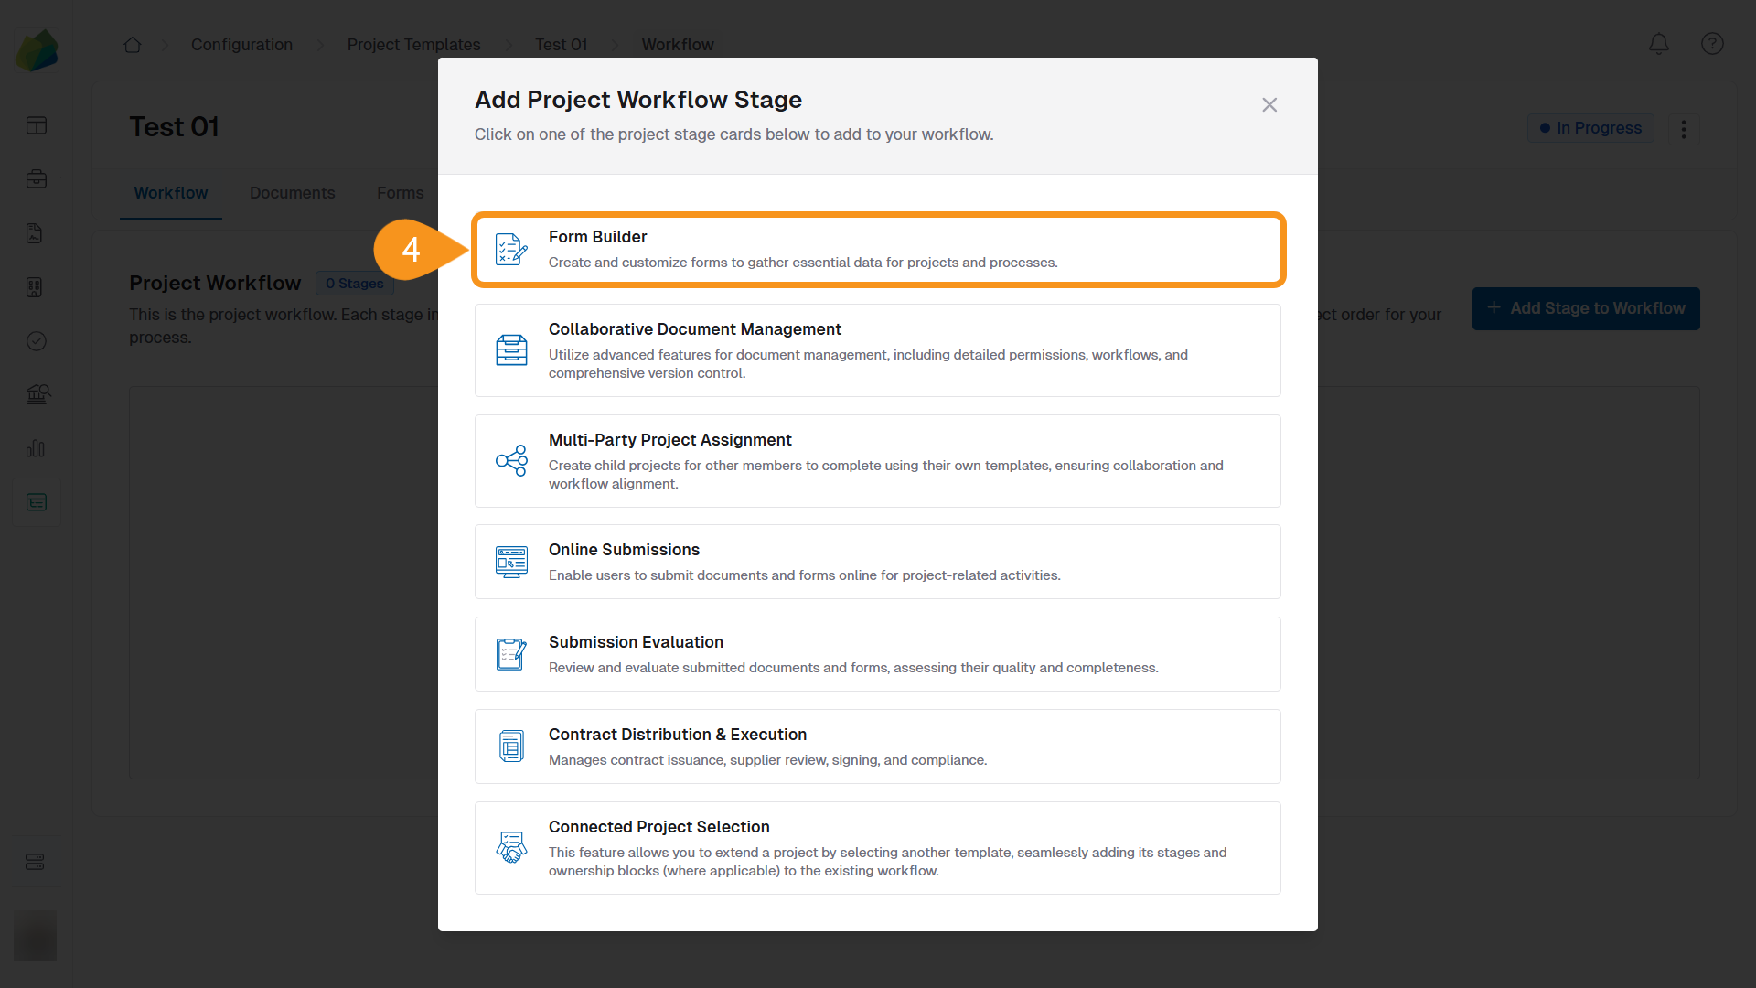Select the Online Submissions stage title
Viewport: 1756px width, 988px height.
pos(624,550)
